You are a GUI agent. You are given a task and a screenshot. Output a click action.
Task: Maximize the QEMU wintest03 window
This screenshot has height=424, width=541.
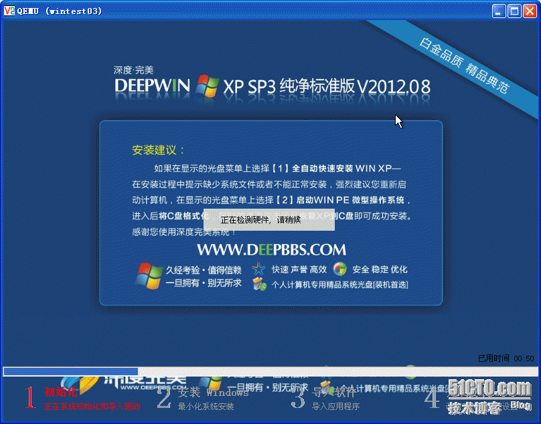(x=514, y=11)
